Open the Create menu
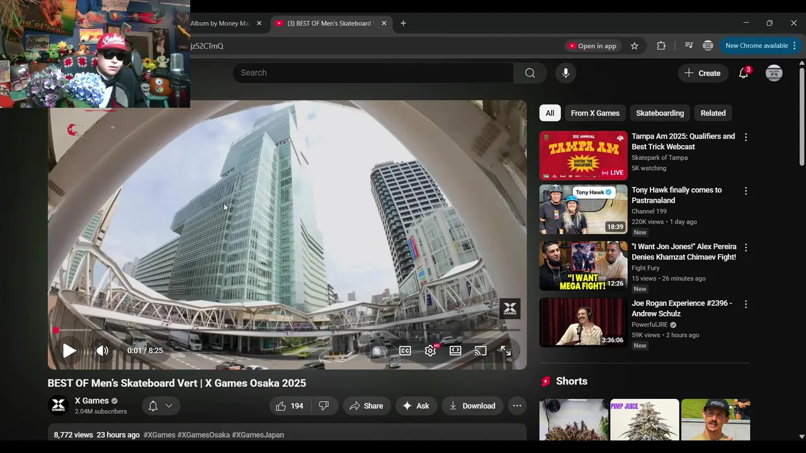Viewport: 806px width, 453px height. [x=703, y=73]
